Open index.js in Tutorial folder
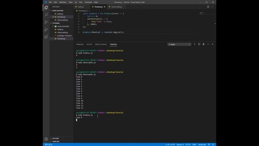Image resolution: width=259 pixels, height=146 pixels. point(62,29)
